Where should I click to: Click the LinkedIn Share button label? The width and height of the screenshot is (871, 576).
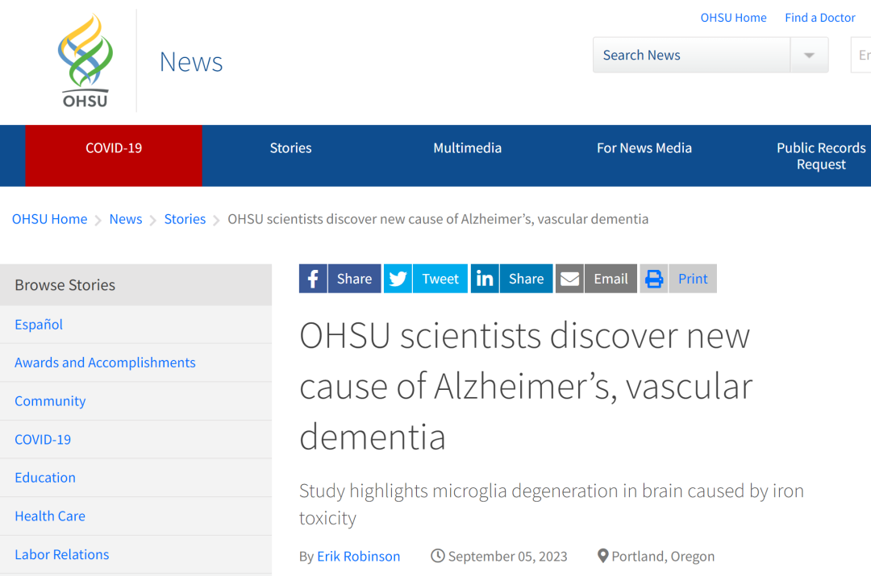pos(526,279)
